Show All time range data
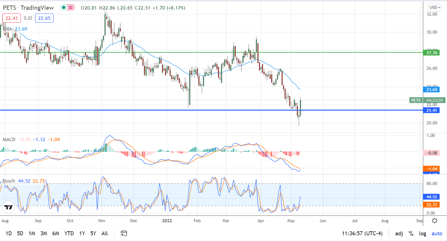Image resolution: width=447 pixels, height=241 pixels. click(105, 234)
